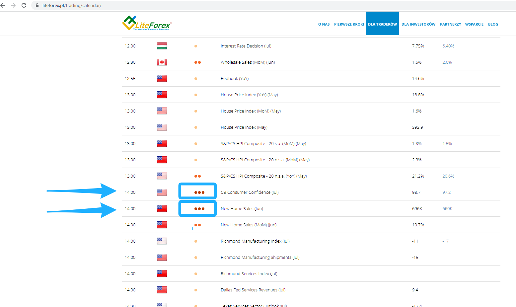Click the importance dots for New Home Sales (Jun)
Screen dimensions: 516x307
(197, 208)
